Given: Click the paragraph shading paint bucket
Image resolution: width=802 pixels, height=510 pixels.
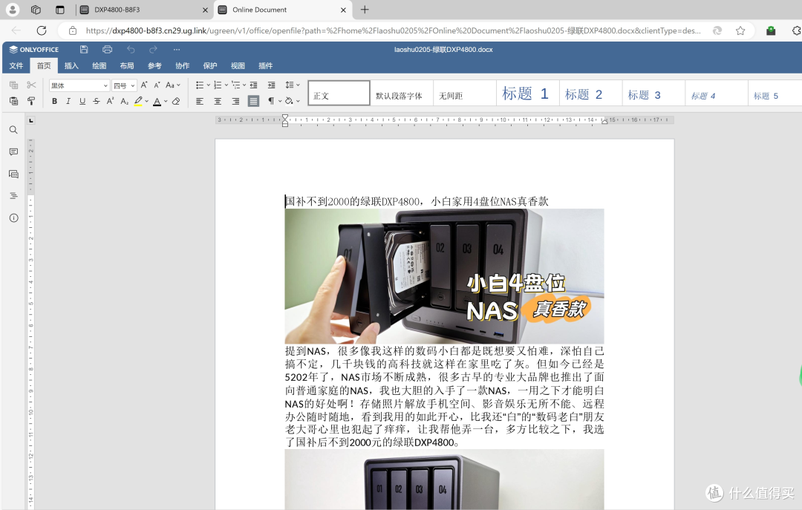Looking at the screenshot, I should 289,101.
